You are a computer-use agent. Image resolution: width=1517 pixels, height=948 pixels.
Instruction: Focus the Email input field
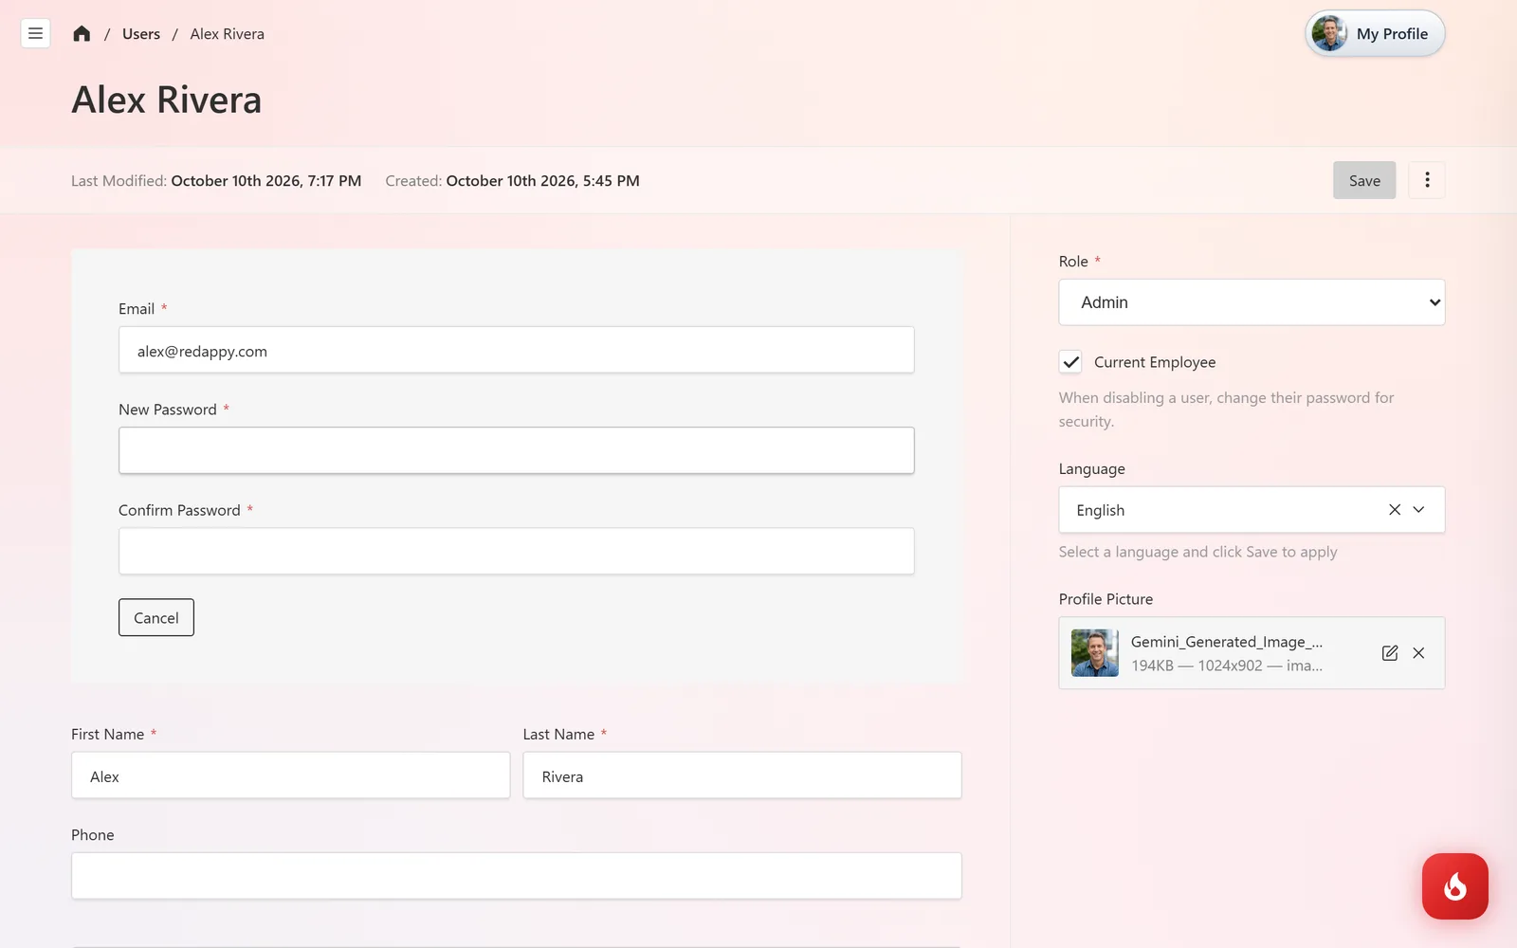pyautogui.click(x=517, y=350)
